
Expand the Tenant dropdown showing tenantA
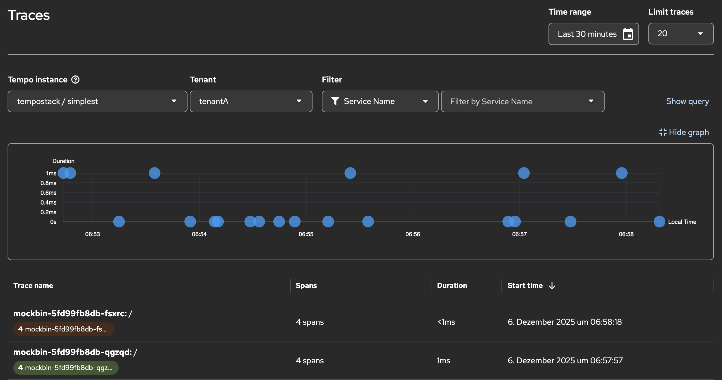click(x=251, y=101)
